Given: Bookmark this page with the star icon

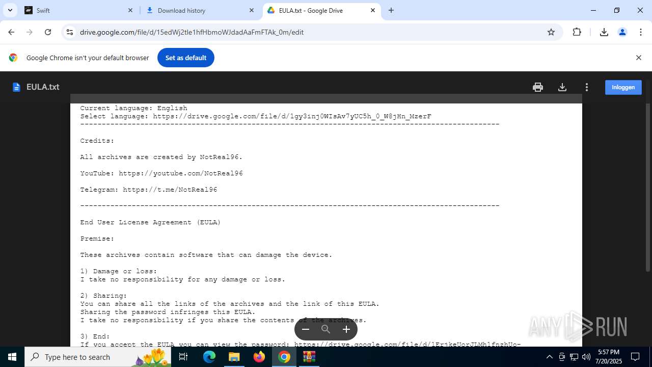Looking at the screenshot, I should [551, 32].
